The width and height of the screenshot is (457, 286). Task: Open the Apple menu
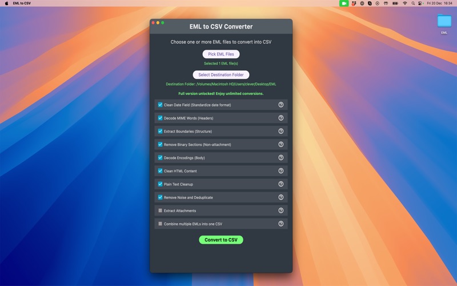pyautogui.click(x=6, y=3)
